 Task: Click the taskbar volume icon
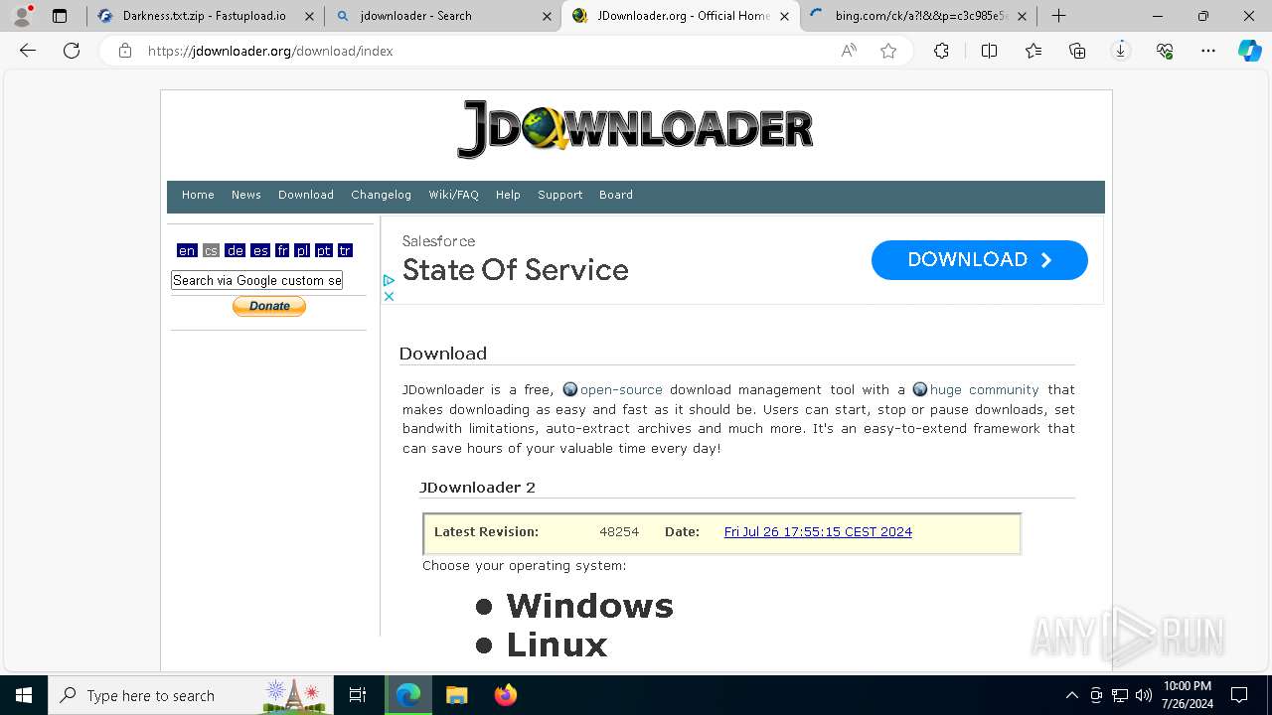[x=1144, y=695]
